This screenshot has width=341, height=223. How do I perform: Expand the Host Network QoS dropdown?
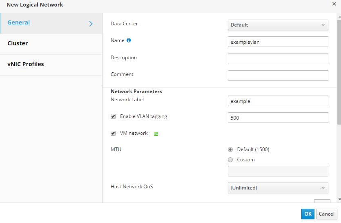point(278,188)
